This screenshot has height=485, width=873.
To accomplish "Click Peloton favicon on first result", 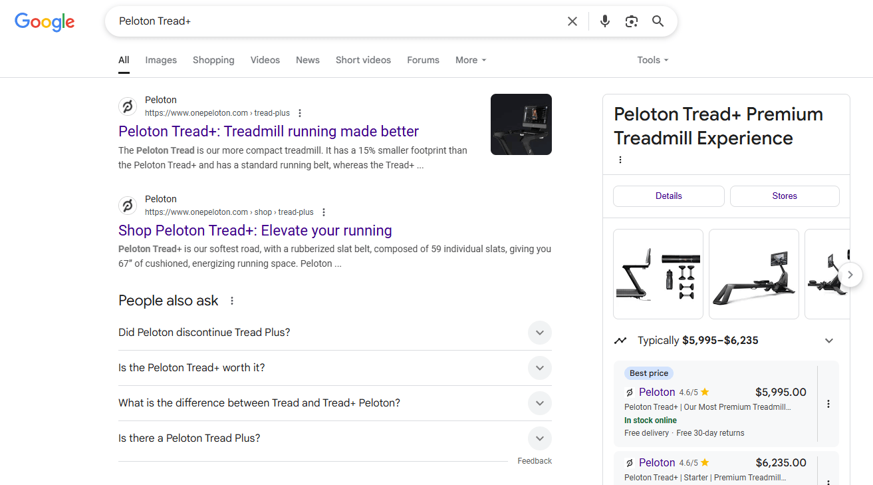I will click(128, 106).
